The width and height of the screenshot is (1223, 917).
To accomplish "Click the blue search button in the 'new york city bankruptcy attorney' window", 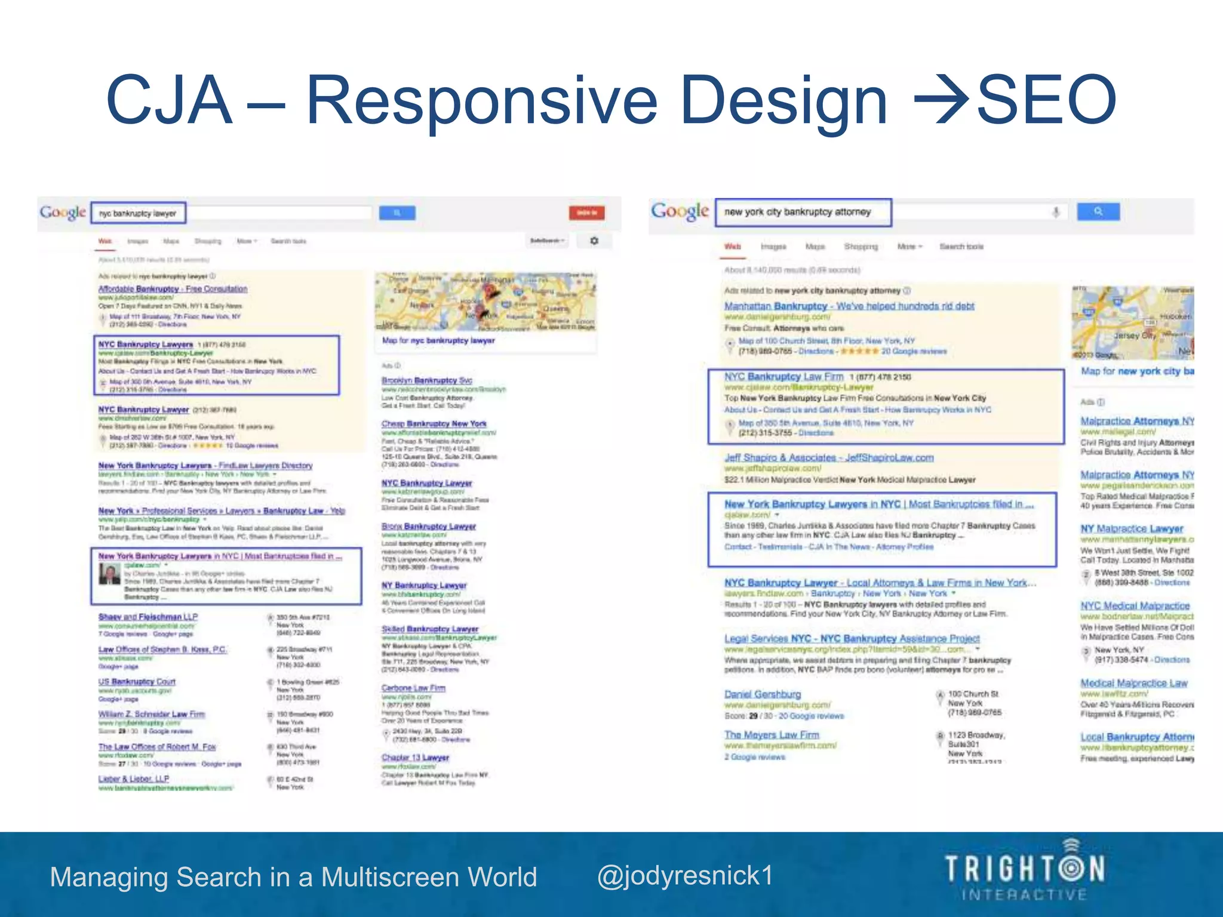I will (x=1098, y=211).
